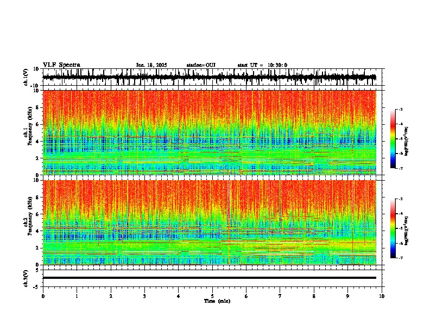Click the ch.1 color scale log(PSD) unit label

[407, 142]
